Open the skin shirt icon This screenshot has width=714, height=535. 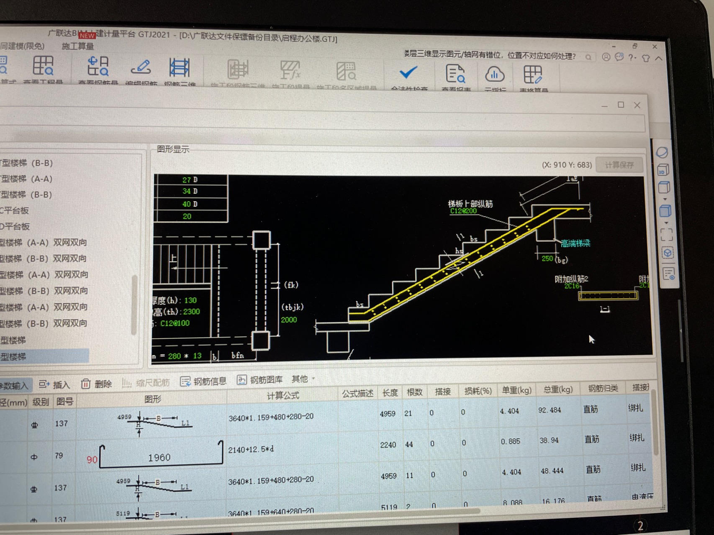[x=646, y=58]
